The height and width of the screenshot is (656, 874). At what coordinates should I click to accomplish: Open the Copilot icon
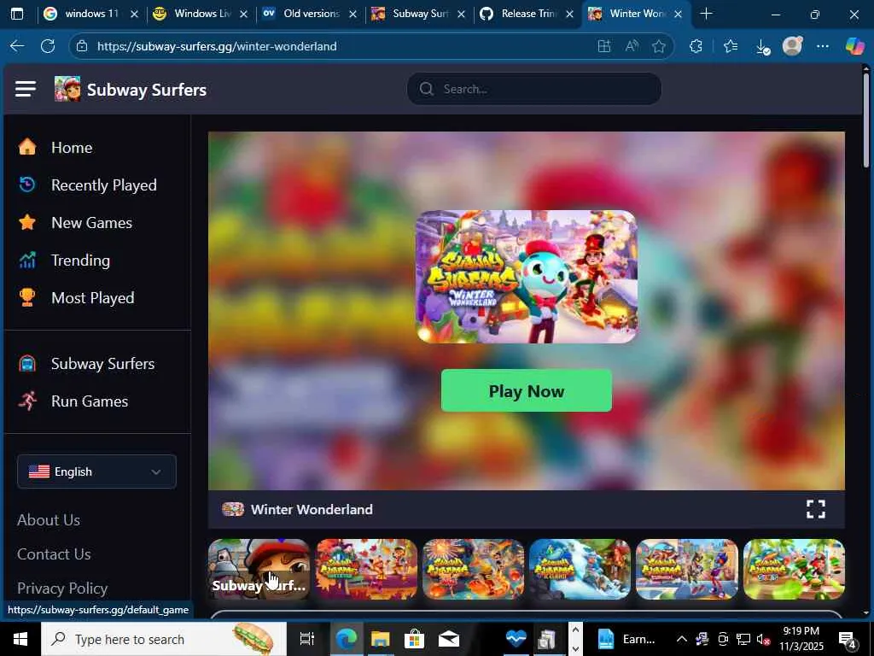(x=854, y=46)
